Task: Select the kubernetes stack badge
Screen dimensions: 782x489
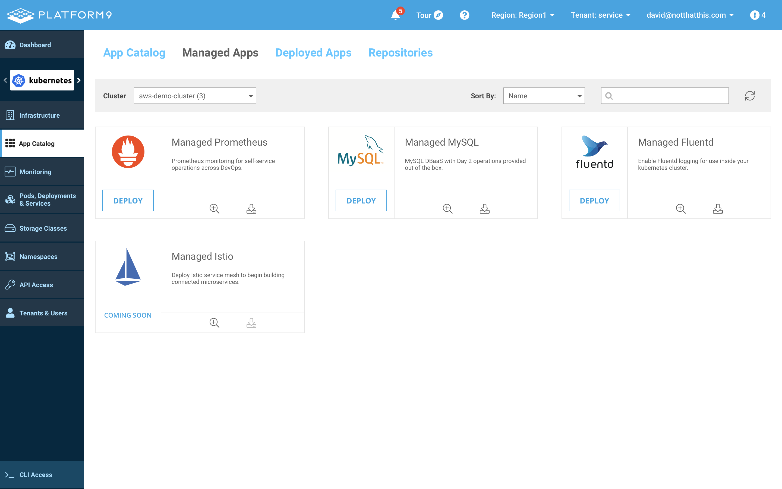Action: [x=42, y=80]
